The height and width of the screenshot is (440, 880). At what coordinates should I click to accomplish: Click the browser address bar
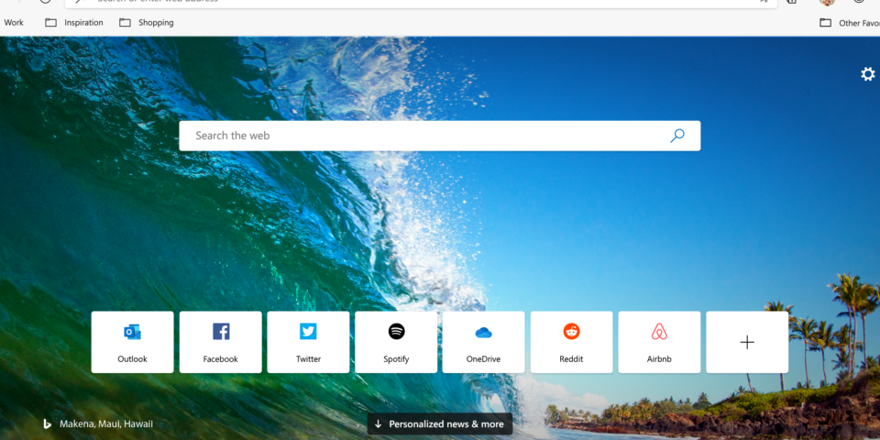click(421, 2)
